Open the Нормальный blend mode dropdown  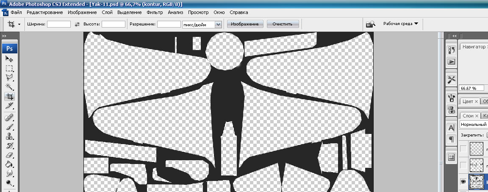(473, 125)
